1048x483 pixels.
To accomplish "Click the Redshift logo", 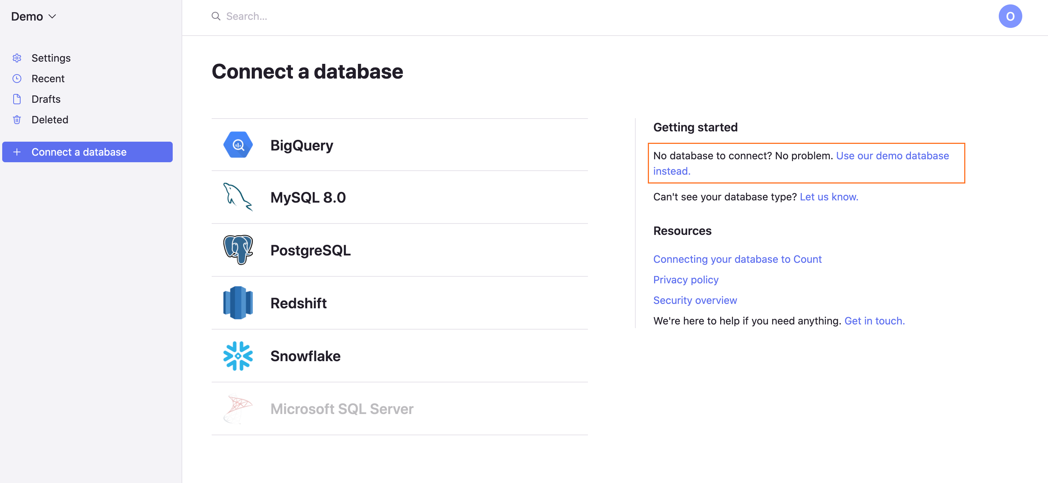I will pos(238,303).
